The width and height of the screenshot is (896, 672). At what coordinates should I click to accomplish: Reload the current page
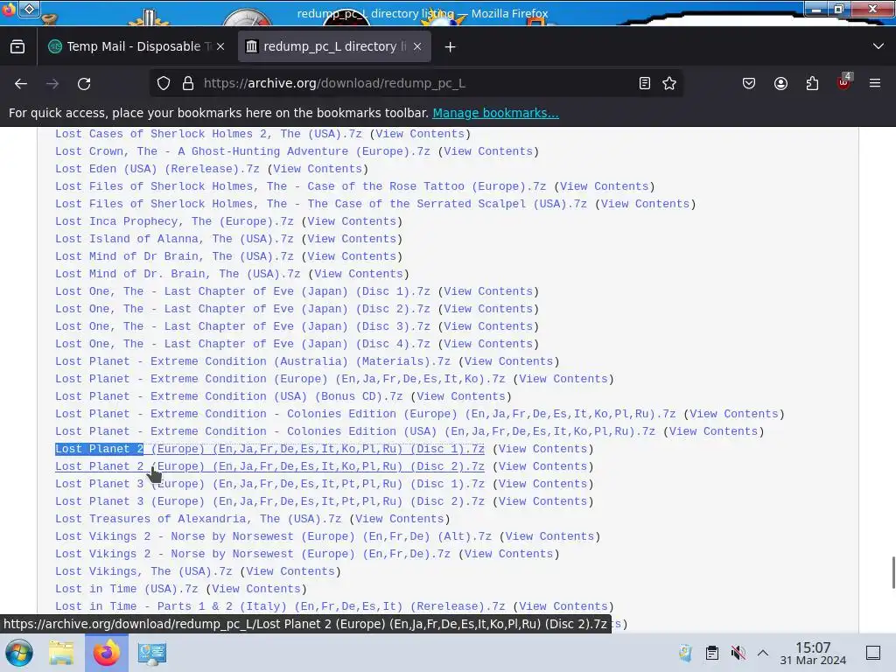(x=84, y=83)
